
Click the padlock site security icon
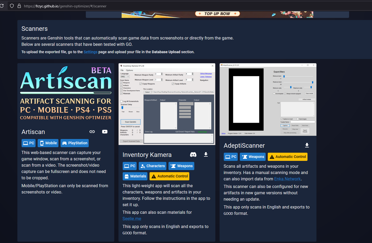click(19, 6)
